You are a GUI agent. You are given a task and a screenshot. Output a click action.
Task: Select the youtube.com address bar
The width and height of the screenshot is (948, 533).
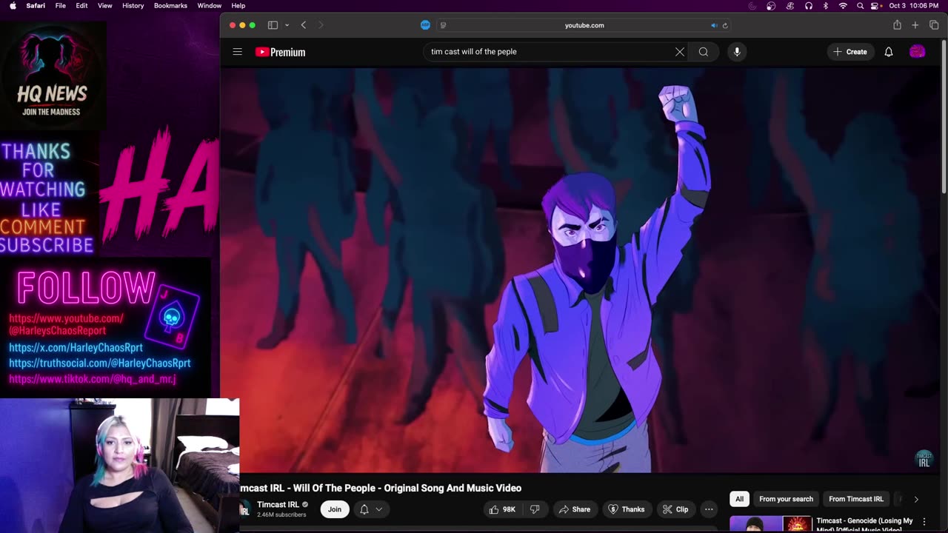click(x=584, y=25)
